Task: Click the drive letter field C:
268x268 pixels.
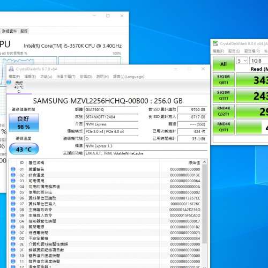Action: pos(111,139)
